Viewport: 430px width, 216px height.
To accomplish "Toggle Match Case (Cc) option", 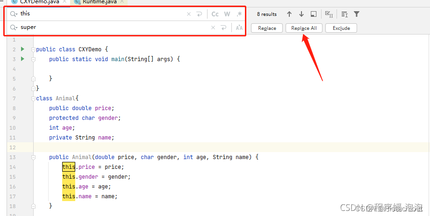I will pos(215,14).
